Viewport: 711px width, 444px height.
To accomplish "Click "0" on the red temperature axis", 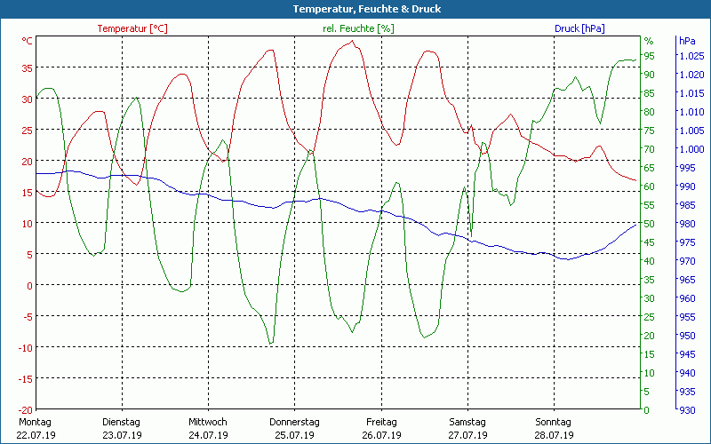I will (x=30, y=286).
